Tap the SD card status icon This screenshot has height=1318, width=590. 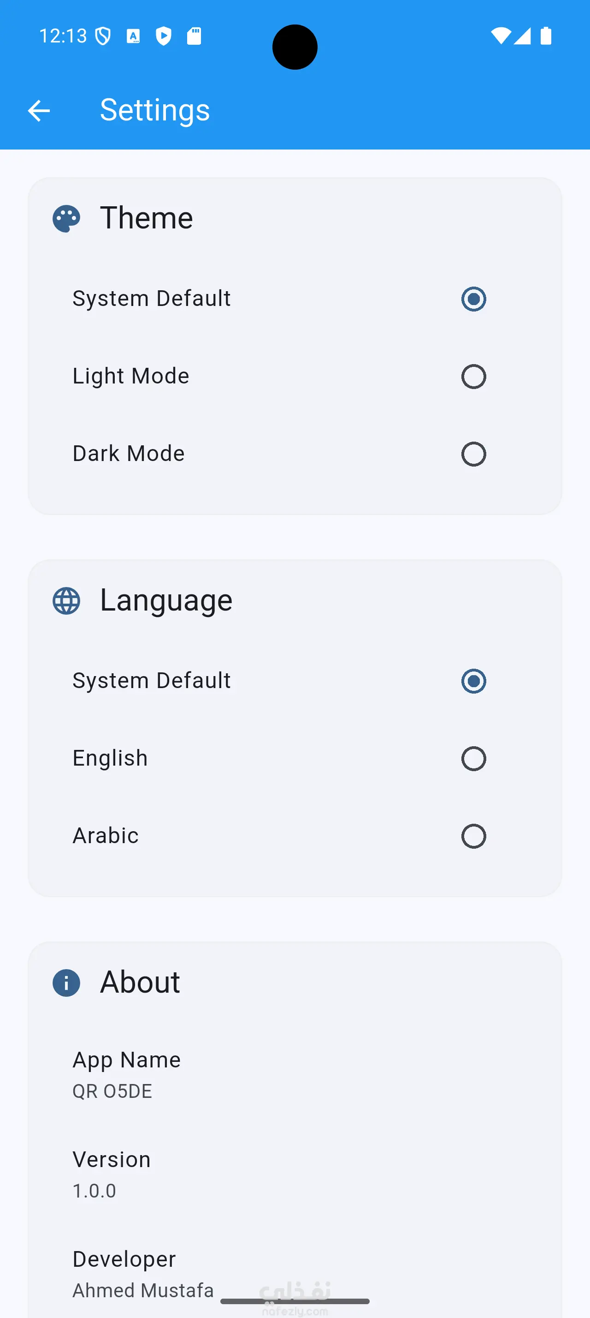(194, 36)
